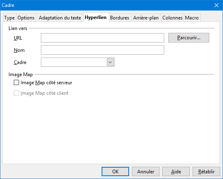Viewport: 223px width, 179px height.
Task: Open help with the Aide button
Action: point(176,171)
